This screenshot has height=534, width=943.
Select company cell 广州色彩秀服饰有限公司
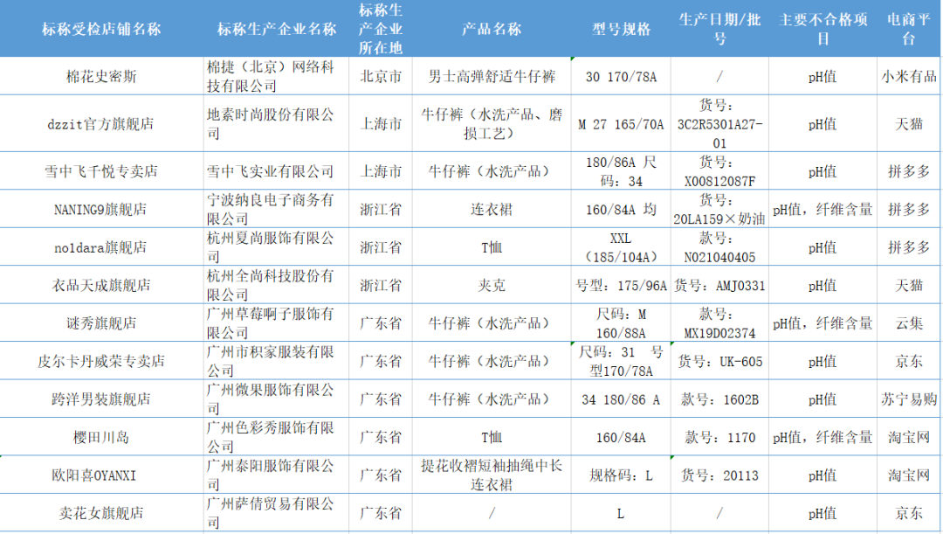tap(277, 437)
